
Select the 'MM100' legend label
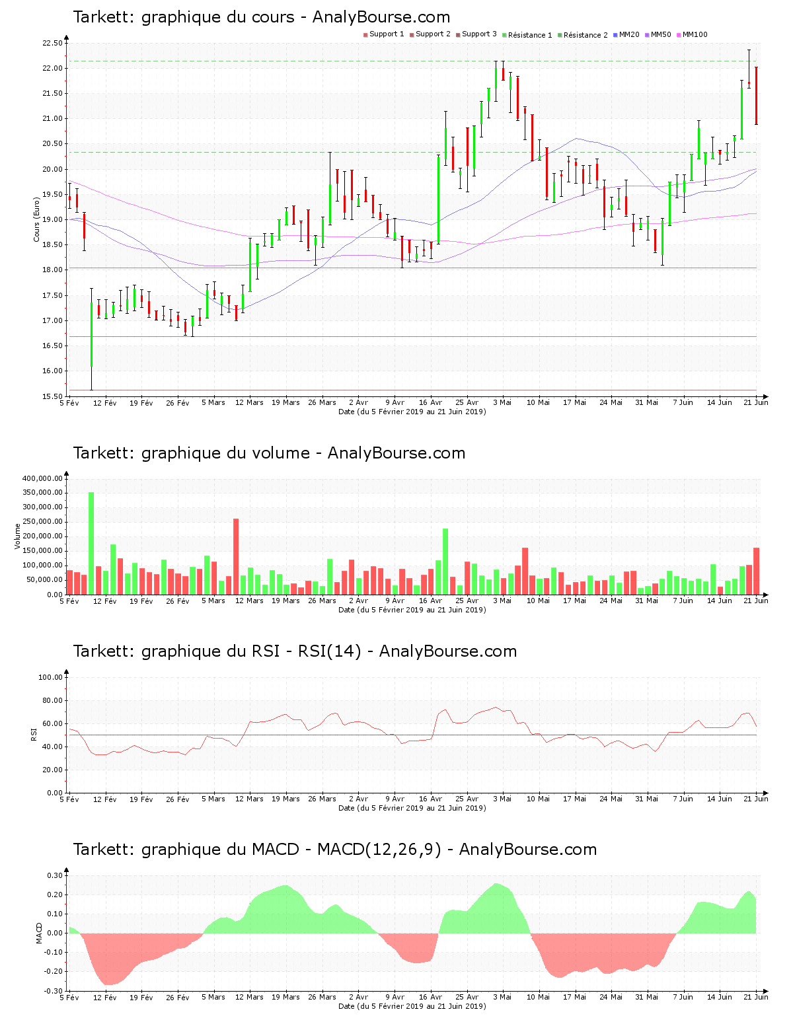(x=695, y=34)
